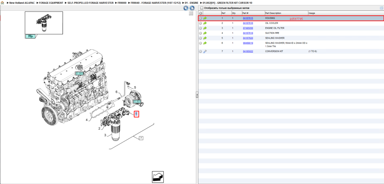This screenshot has height=184, width=384.
Task: Click the CONVERSION KIT description text
Action: point(274,52)
